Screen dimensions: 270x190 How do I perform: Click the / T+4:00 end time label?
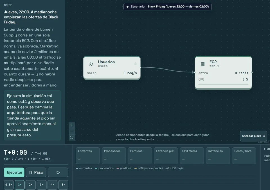39,154
